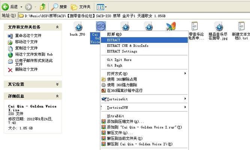The height and width of the screenshot is (150, 250).
Task: Click the TortoiseGit turtle icon
Action: 104,99
